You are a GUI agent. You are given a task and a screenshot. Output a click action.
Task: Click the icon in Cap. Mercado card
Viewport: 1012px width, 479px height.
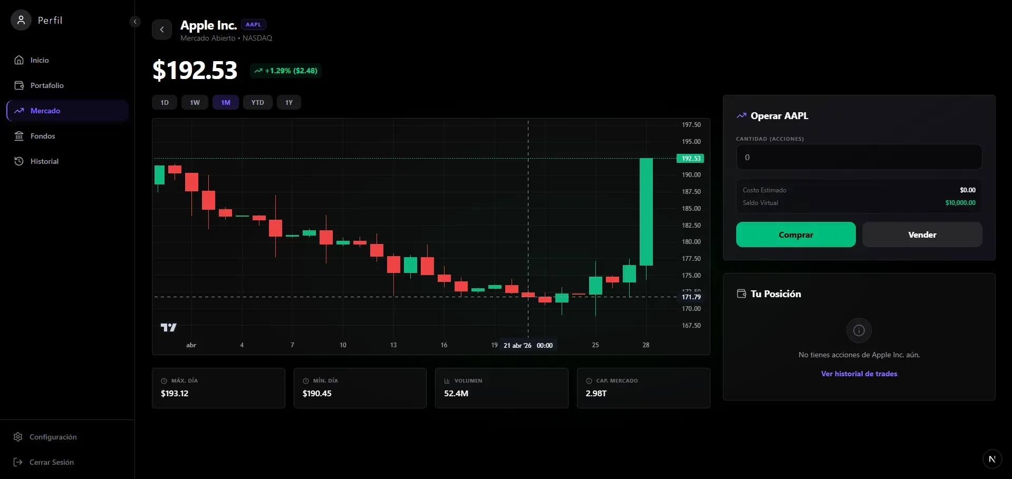(589, 380)
